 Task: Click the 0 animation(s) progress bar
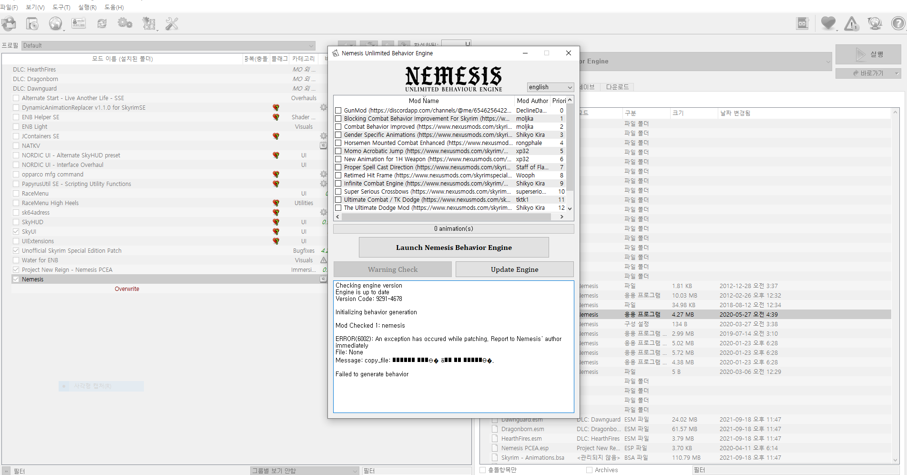click(x=453, y=228)
